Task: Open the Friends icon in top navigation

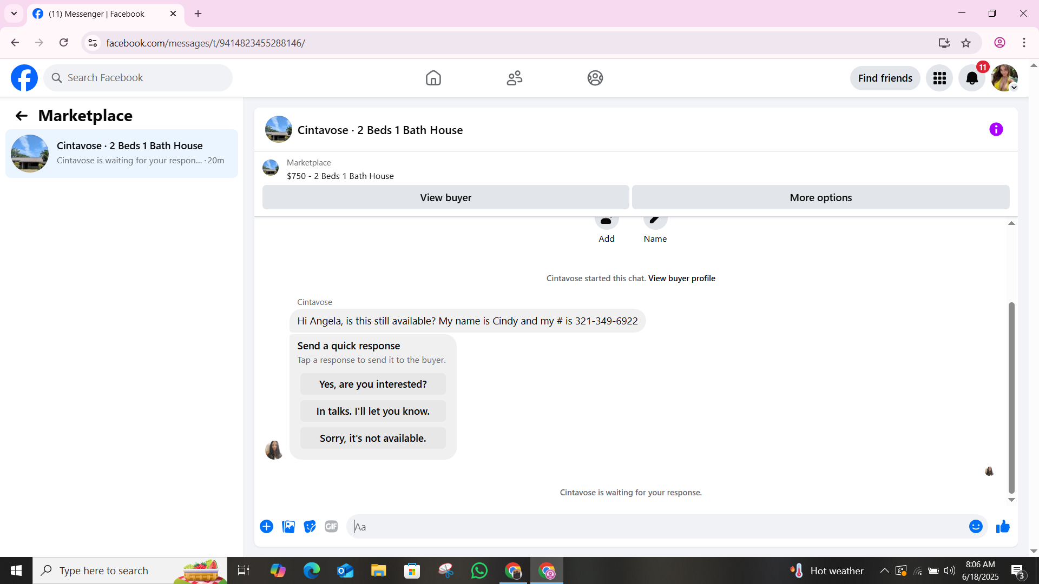Action: pyautogui.click(x=514, y=78)
